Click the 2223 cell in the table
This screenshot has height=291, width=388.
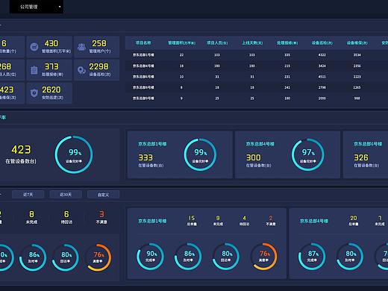tap(357, 77)
